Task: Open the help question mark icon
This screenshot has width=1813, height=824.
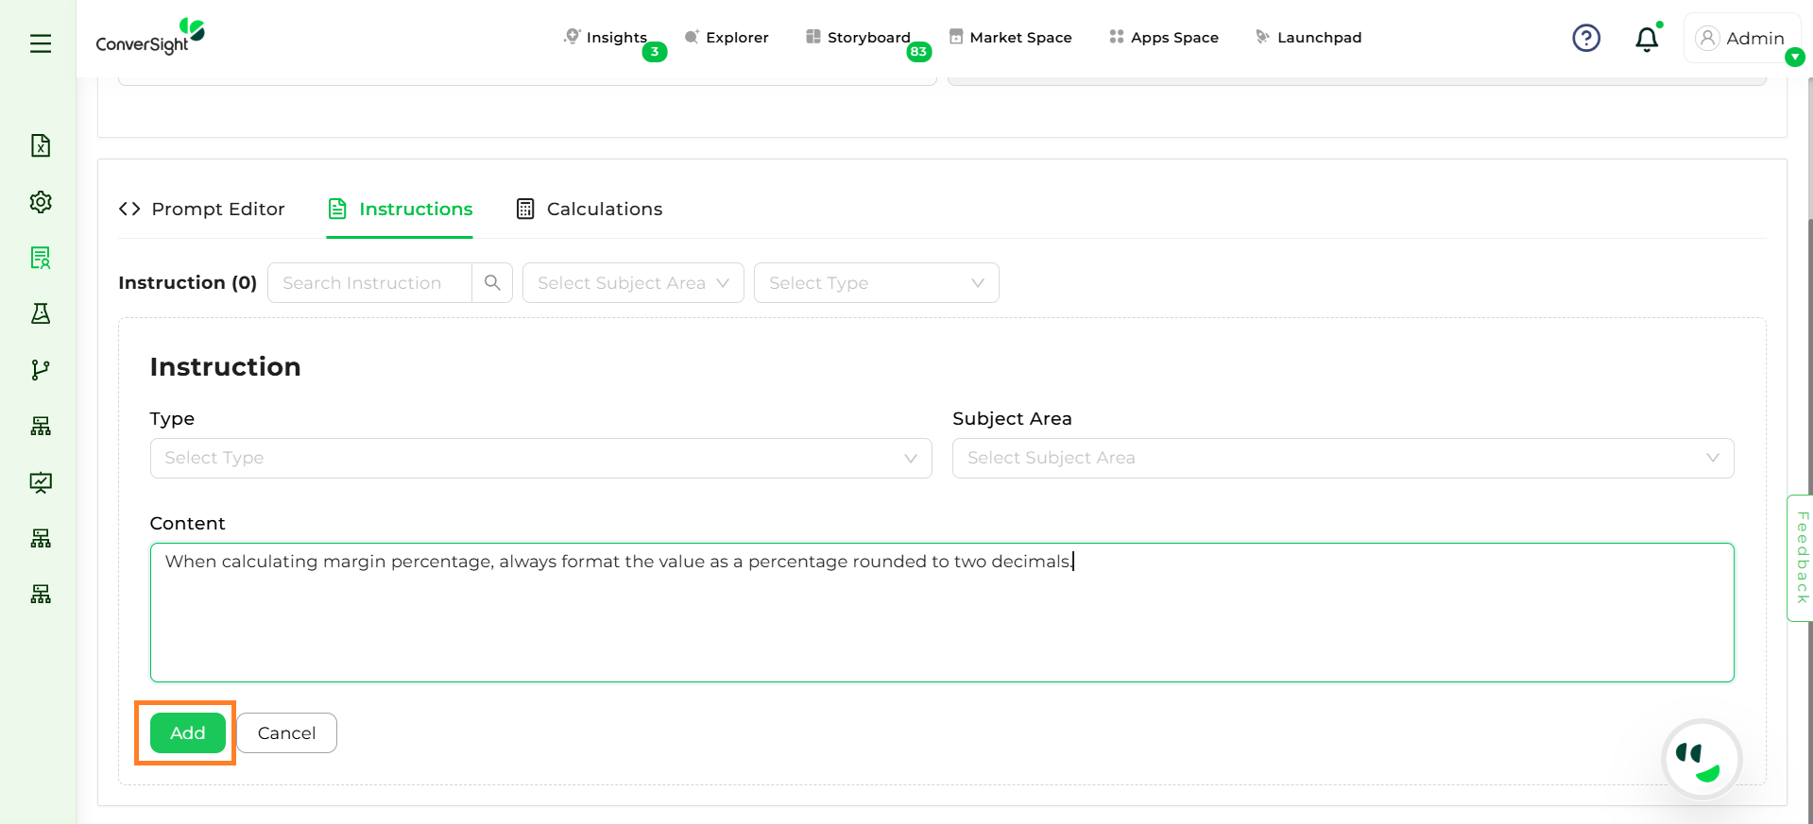Action: pyautogui.click(x=1585, y=38)
